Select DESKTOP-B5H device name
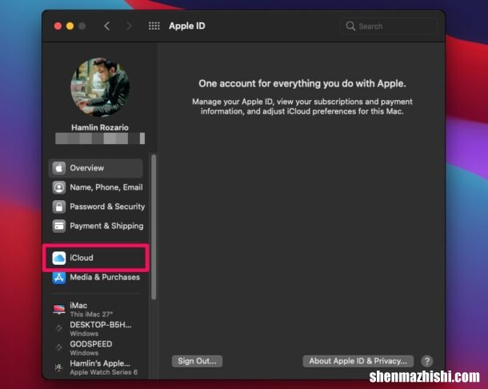 (101, 325)
